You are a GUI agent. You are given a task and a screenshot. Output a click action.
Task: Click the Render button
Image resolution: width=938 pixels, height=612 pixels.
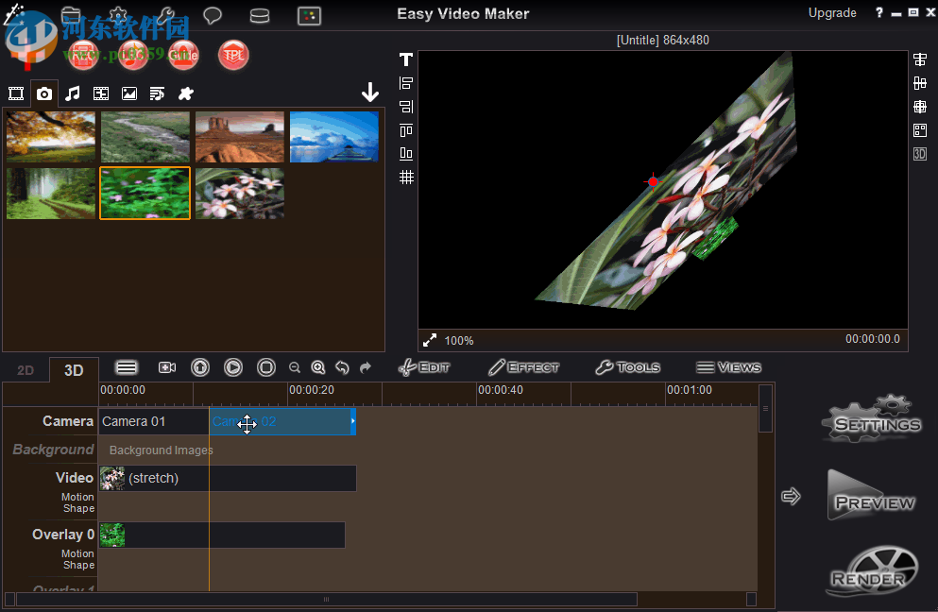point(870,570)
